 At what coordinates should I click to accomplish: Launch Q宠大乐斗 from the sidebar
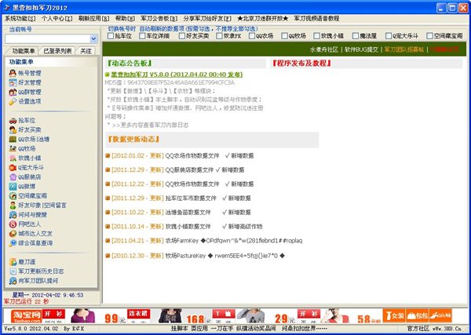click(31, 167)
